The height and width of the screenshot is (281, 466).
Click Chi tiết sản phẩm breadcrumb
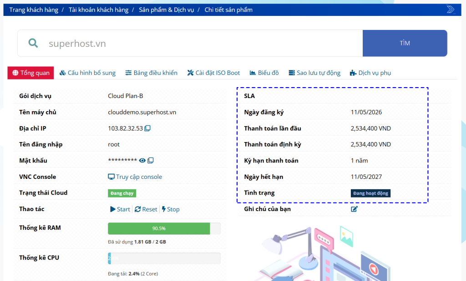tap(228, 10)
